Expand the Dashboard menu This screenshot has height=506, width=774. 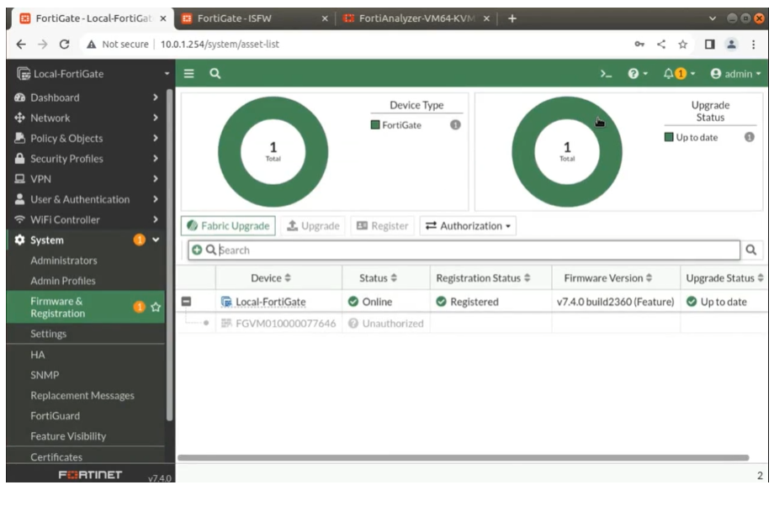(x=87, y=98)
